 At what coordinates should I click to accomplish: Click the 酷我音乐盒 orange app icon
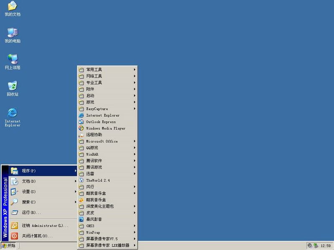point(81,200)
